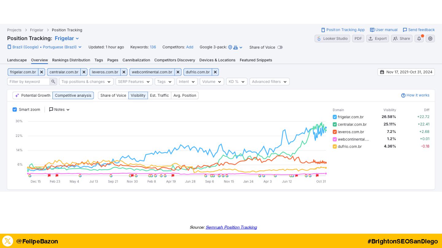This screenshot has width=442, height=248.
Task: Expand the SERP Features dropdown
Action: coord(134,82)
